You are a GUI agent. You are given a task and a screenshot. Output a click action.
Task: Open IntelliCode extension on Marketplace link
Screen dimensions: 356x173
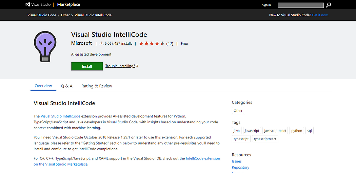click(127, 161)
